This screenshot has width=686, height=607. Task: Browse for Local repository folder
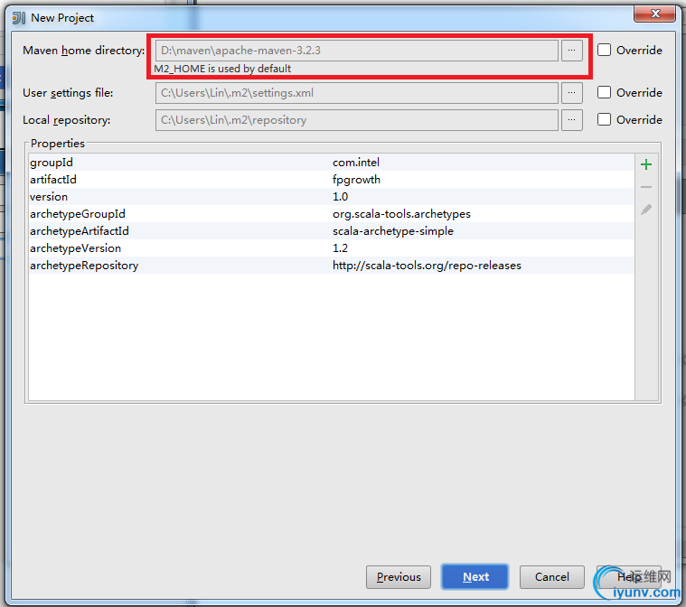tap(572, 120)
